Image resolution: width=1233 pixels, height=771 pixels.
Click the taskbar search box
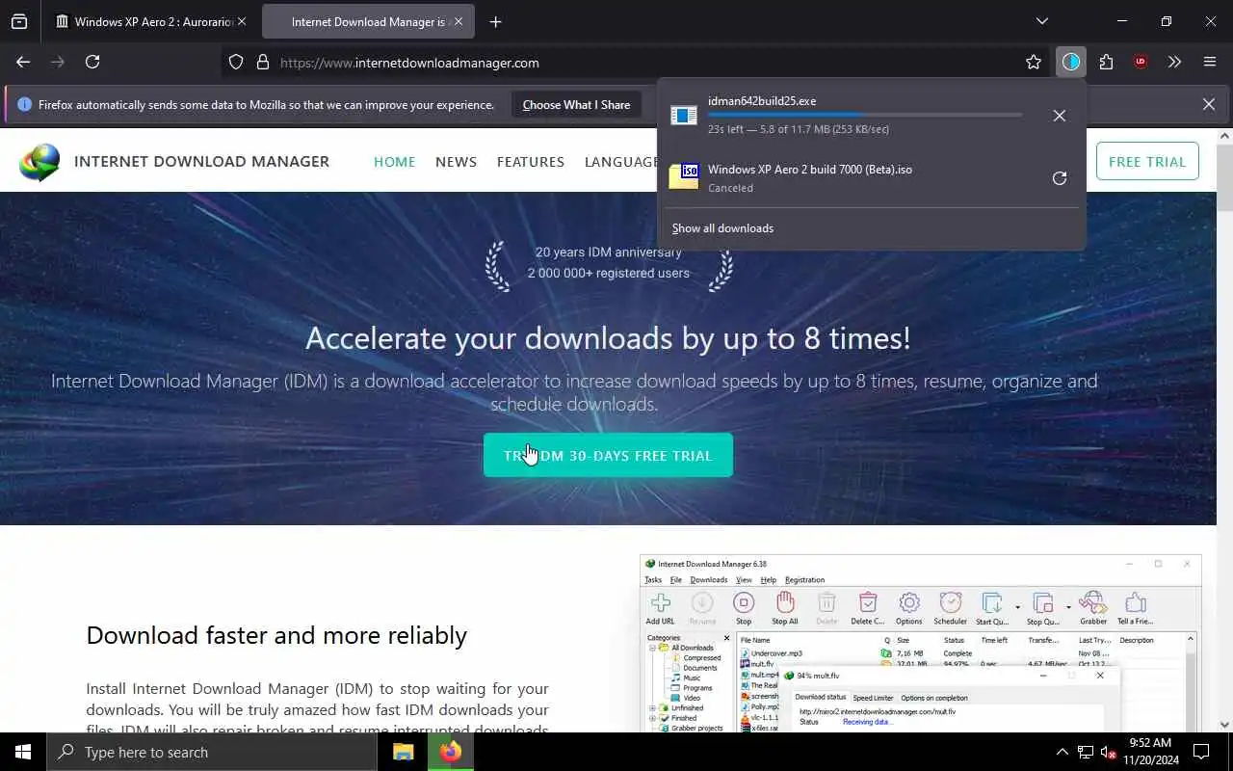pyautogui.click(x=212, y=752)
